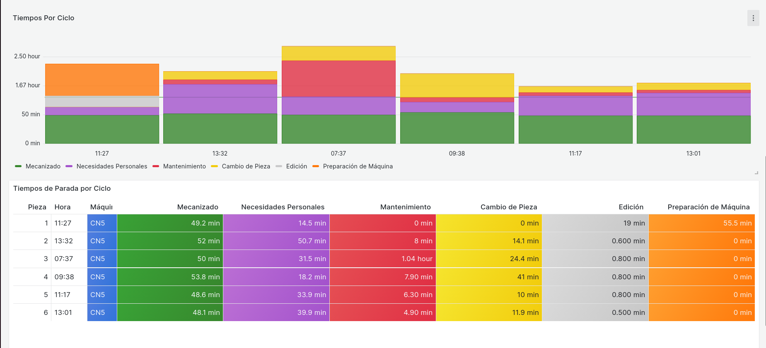Toggle Necesidades Personales legend series
This screenshot has height=348, width=766.
click(x=111, y=166)
